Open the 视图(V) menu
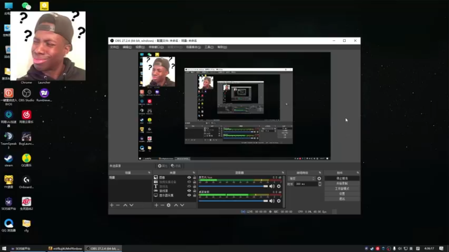This screenshot has width=449, height=252. 140,47
